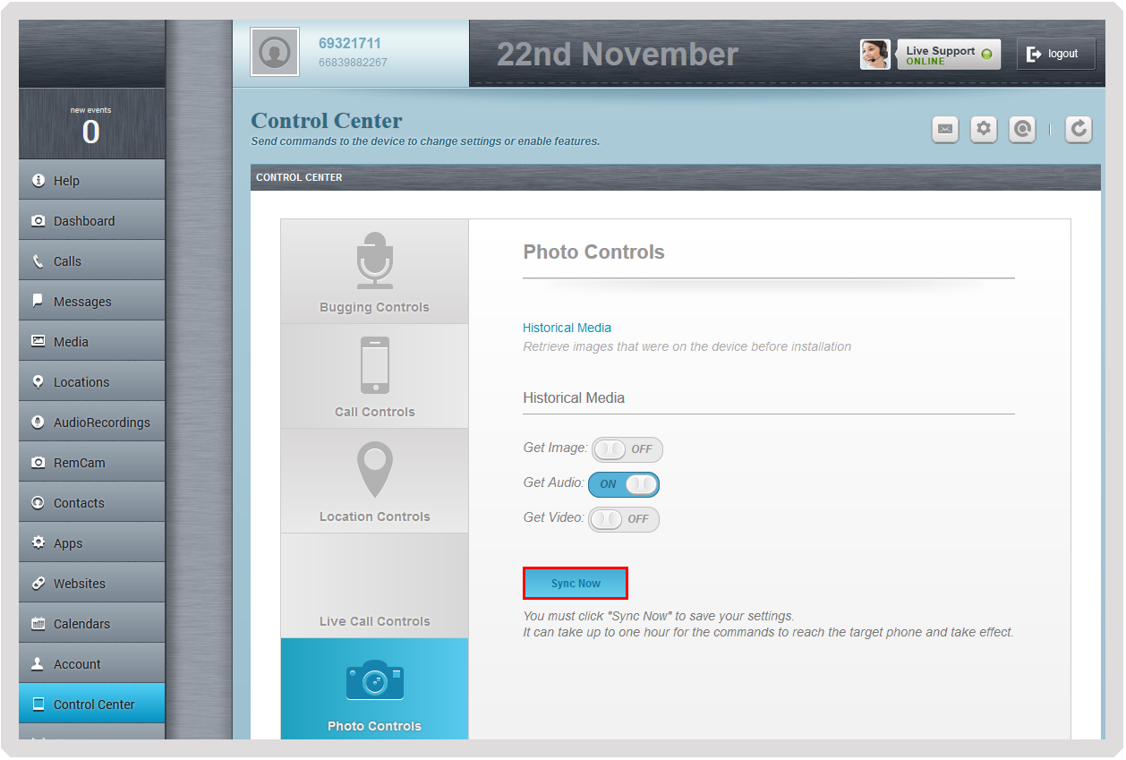
Task: Open Live Call Controls tab
Action: (374, 585)
